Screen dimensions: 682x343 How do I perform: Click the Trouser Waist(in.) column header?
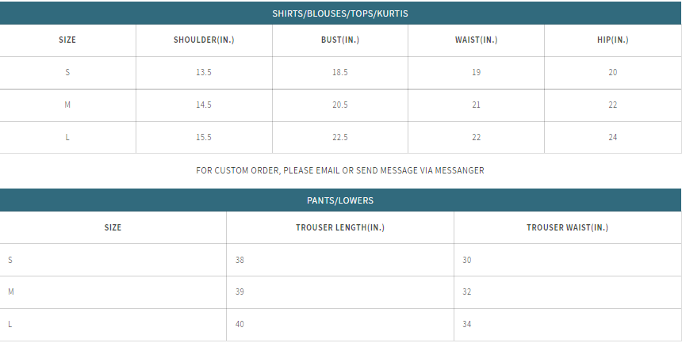567,228
